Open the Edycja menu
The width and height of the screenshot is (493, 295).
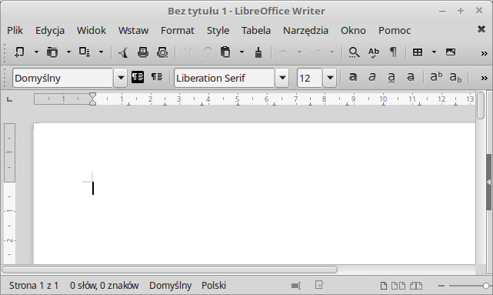(50, 31)
